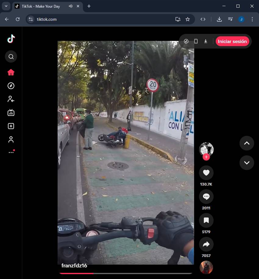Click the TikTok logo in sidebar
The height and width of the screenshot is (279, 259).
(x=11, y=39)
